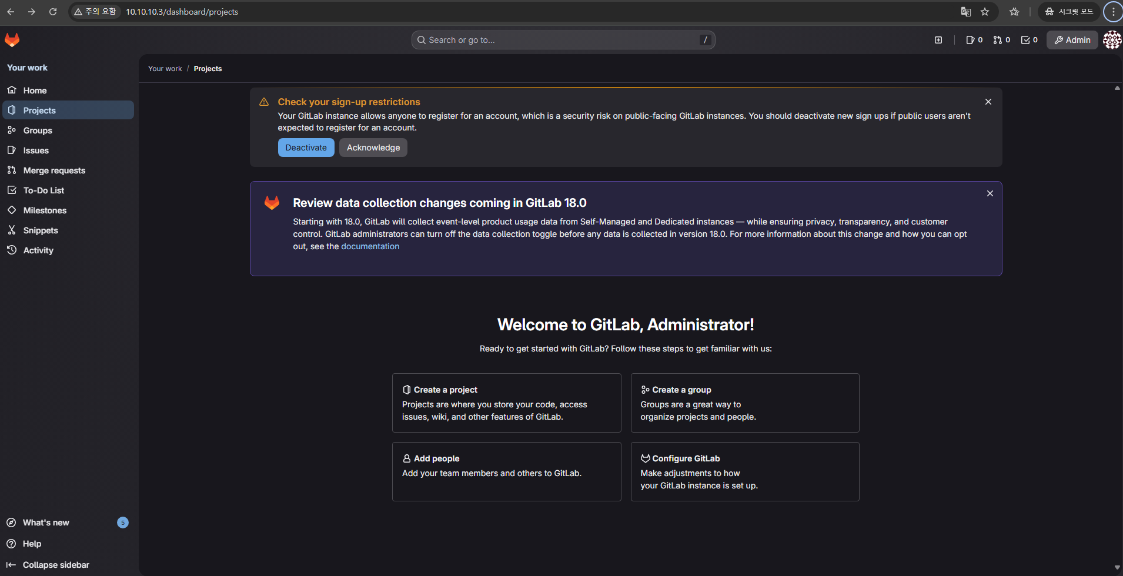Click the page scrollbar up arrow

pyautogui.click(x=1117, y=88)
